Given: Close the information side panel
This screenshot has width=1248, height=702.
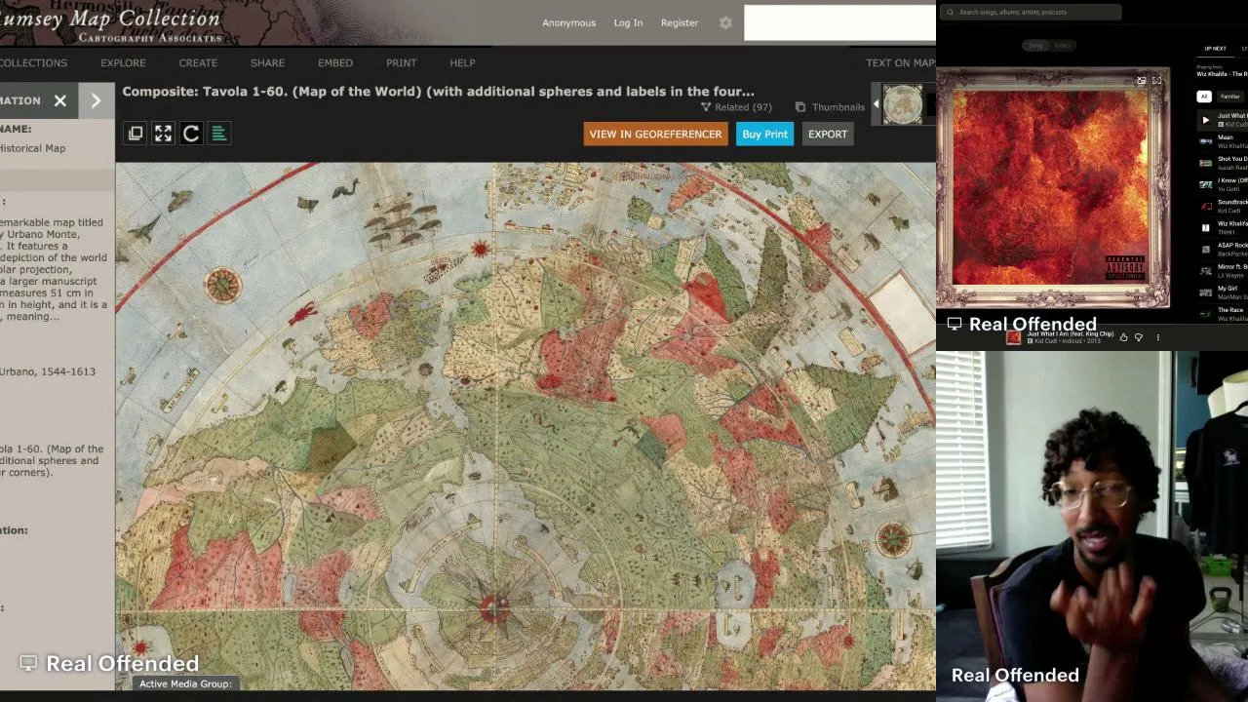Looking at the screenshot, I should tap(60, 100).
